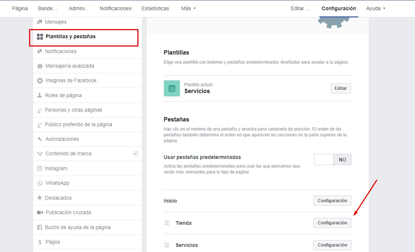415x252 pixels.
Task: Click the person icon for Roles de página
Action: (40, 95)
